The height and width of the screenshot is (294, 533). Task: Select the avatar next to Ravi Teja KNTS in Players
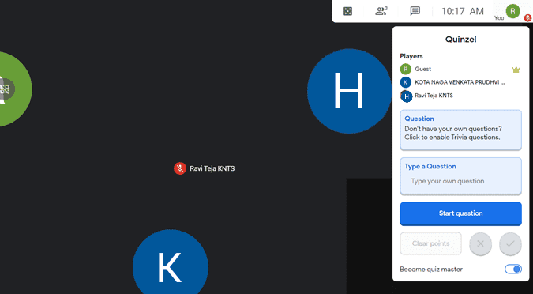point(406,96)
